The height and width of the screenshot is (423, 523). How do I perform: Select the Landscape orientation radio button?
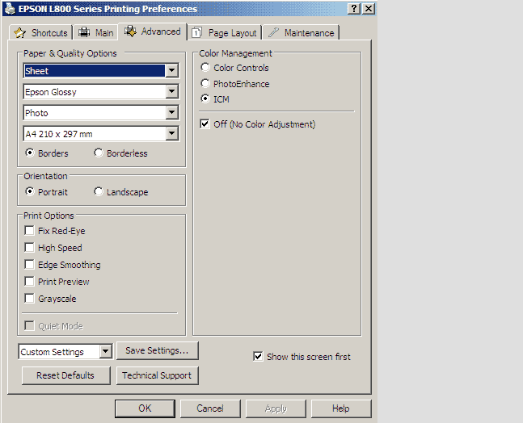pyautogui.click(x=99, y=192)
